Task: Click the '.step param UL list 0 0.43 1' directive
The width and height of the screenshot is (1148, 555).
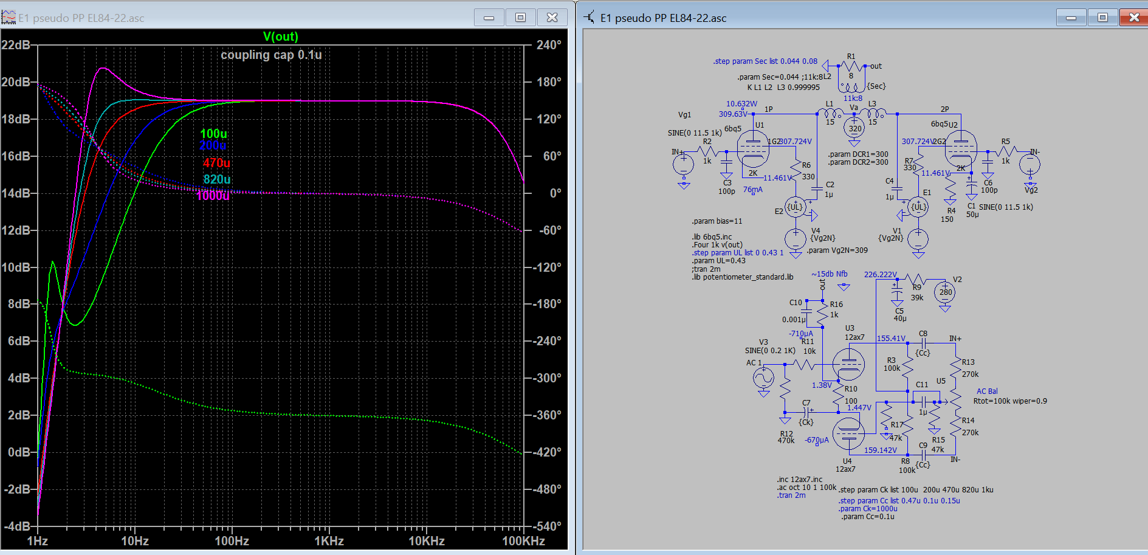Action: point(738,253)
